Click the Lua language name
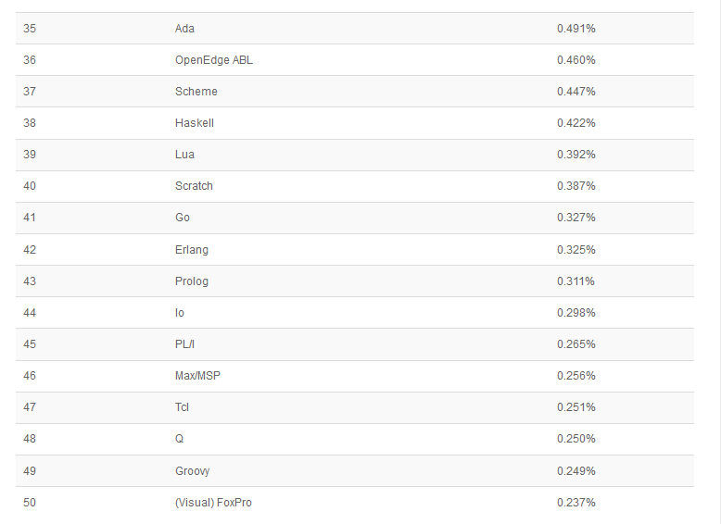 184,155
